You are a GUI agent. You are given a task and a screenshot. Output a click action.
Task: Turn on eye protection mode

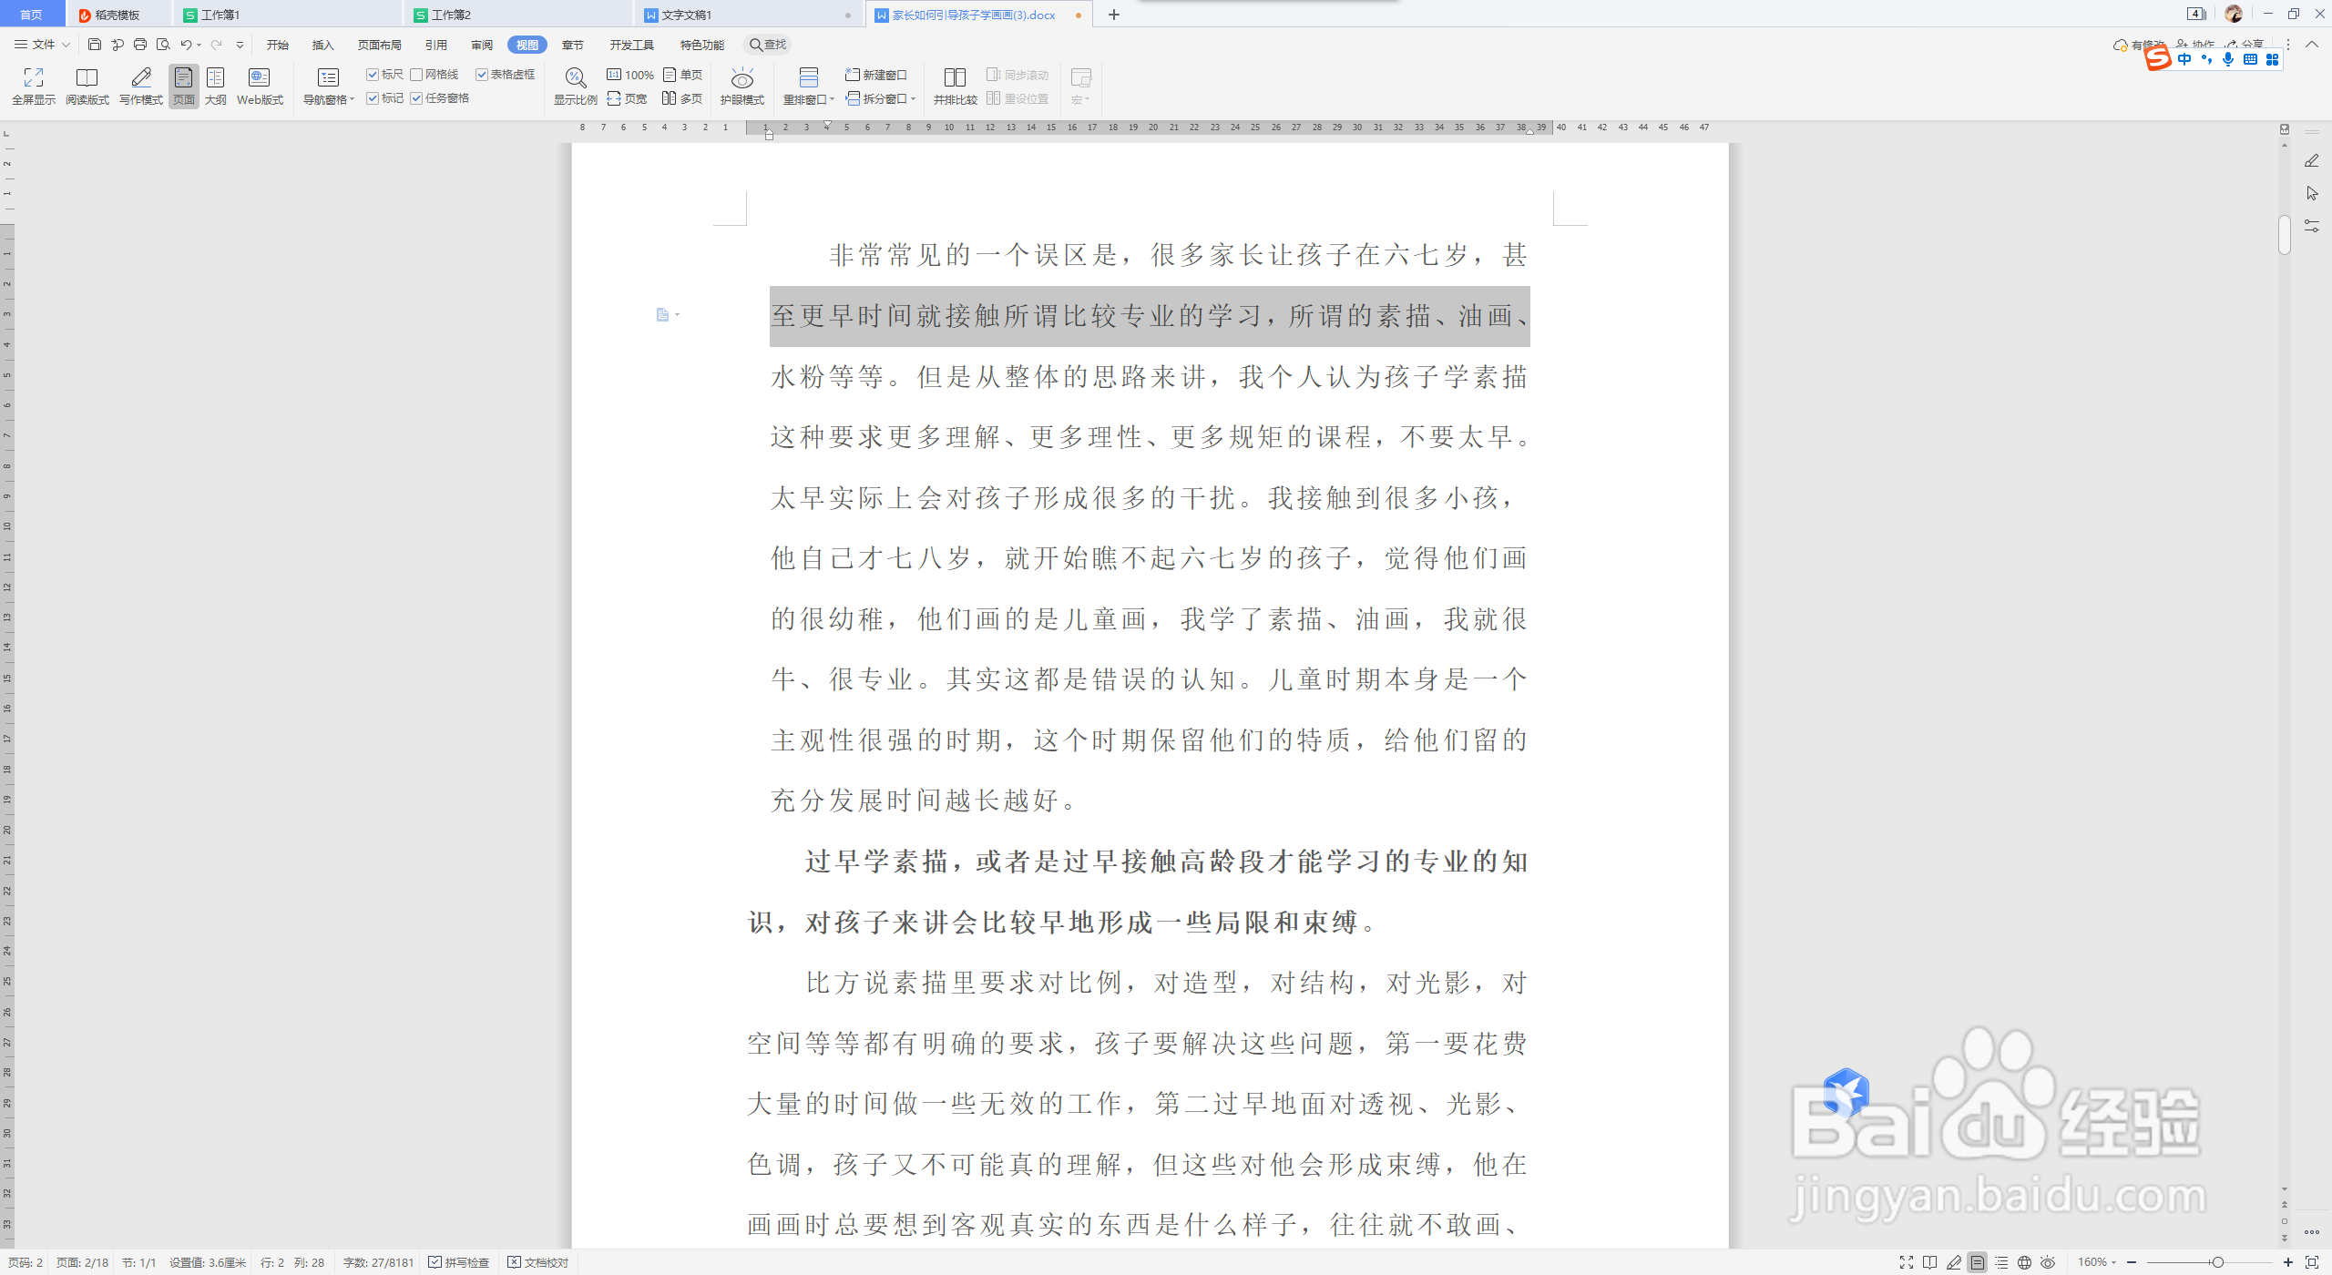742,86
